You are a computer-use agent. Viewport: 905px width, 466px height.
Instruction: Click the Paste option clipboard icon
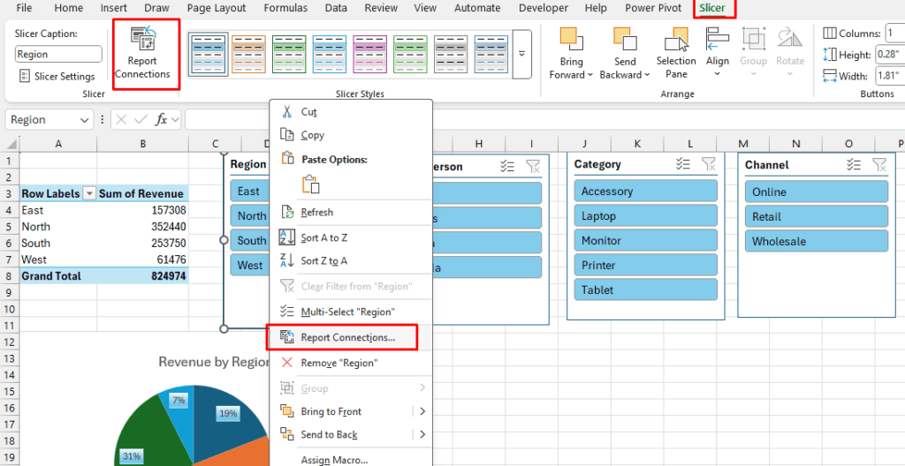click(310, 184)
